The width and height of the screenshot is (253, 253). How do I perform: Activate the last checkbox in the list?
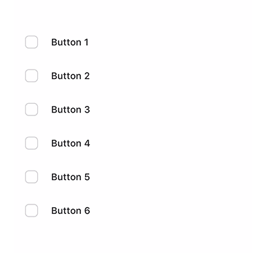click(31, 210)
